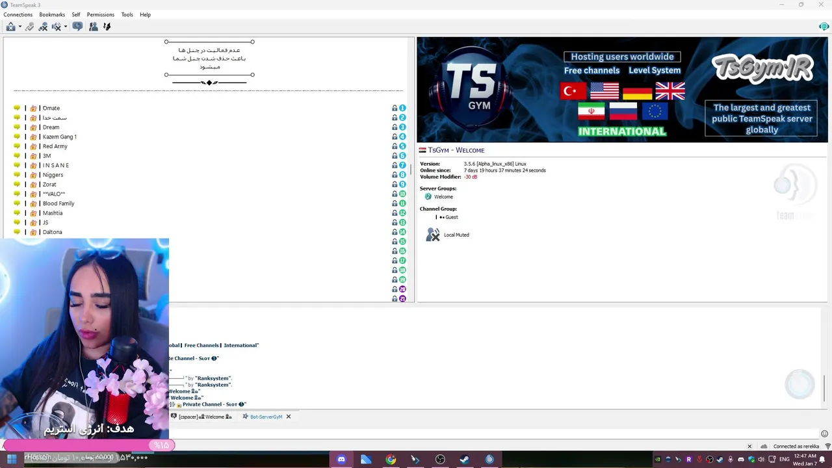Click yellow channel icon of Omate row
Screen dimensions: 832x468
(17, 108)
